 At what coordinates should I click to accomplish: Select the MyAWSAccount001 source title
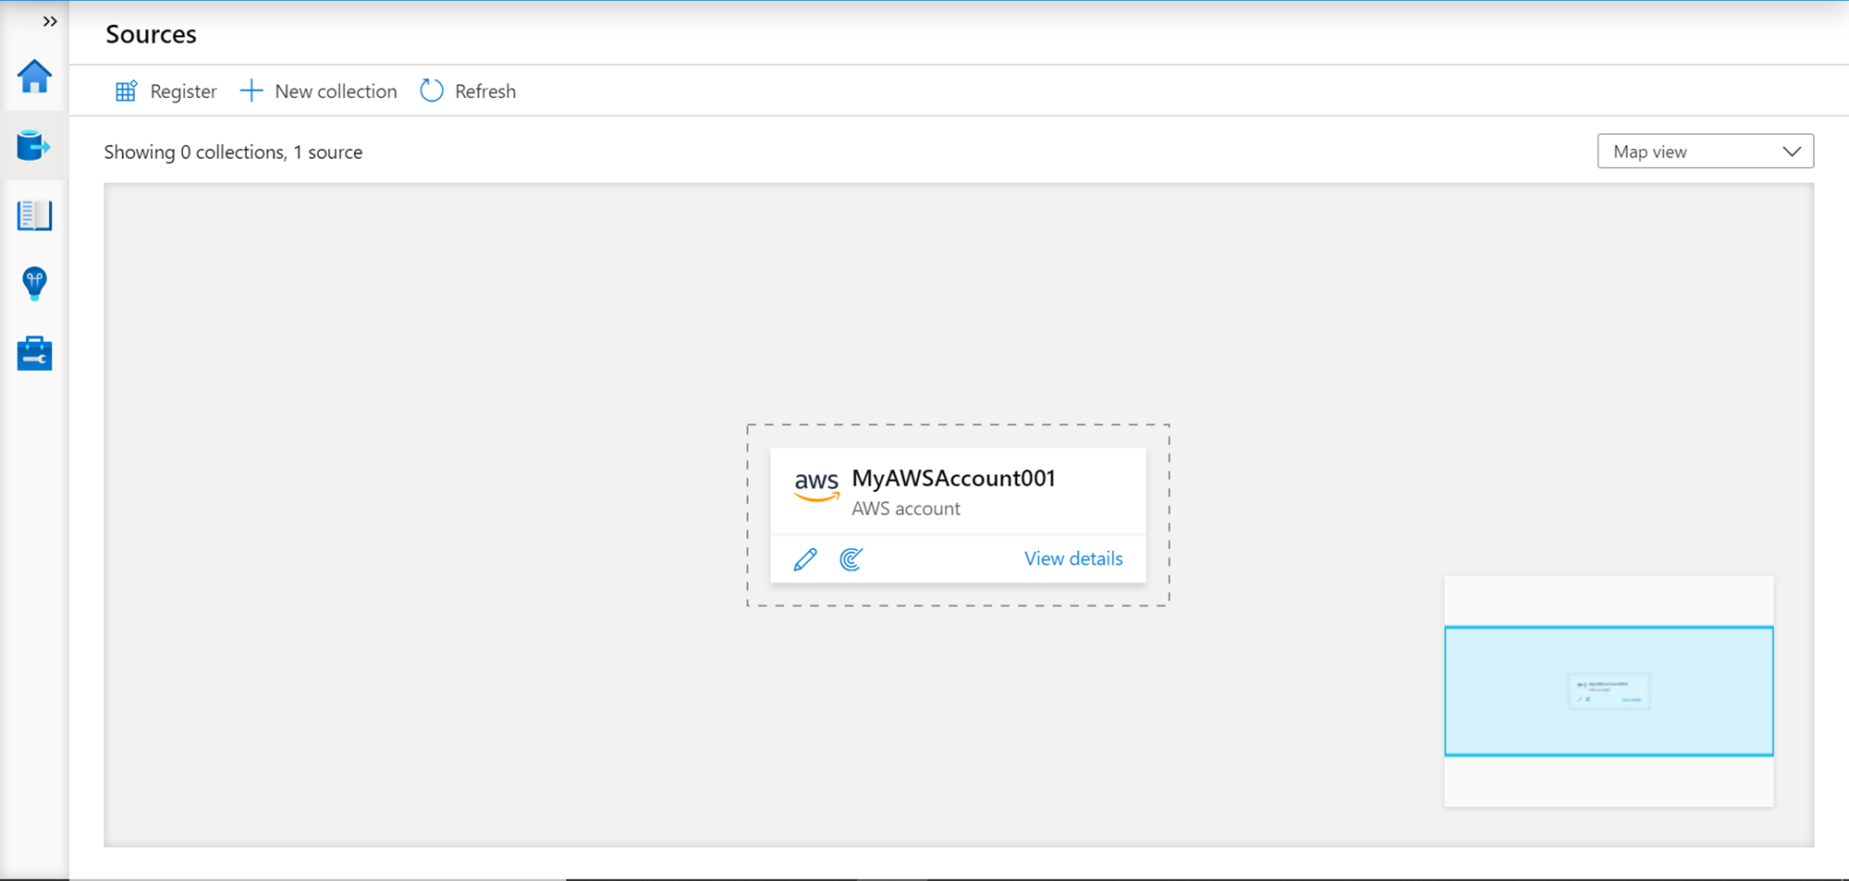(953, 478)
